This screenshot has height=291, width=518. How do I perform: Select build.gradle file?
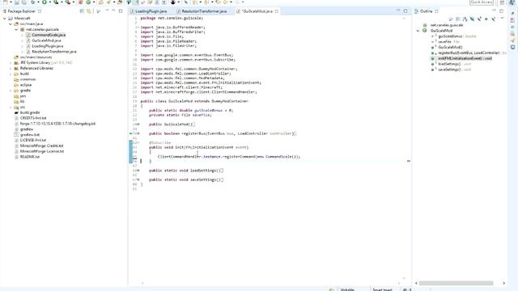click(x=30, y=112)
